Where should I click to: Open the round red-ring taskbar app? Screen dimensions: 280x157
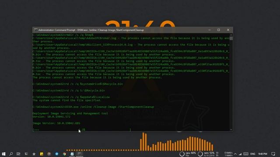pyautogui.click(x=49, y=154)
